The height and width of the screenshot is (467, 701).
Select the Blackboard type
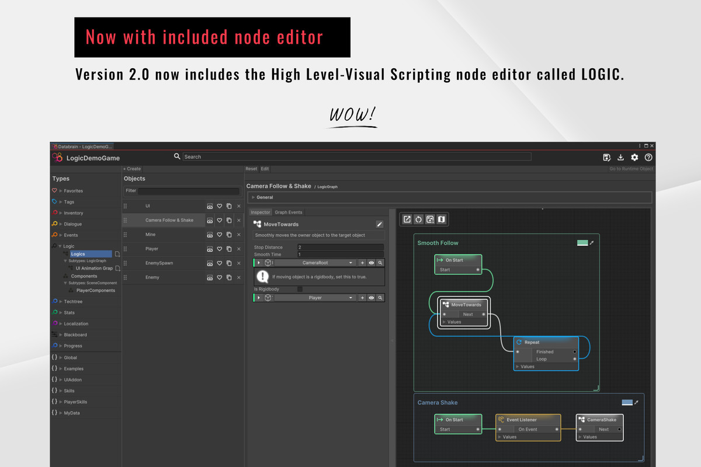click(75, 335)
